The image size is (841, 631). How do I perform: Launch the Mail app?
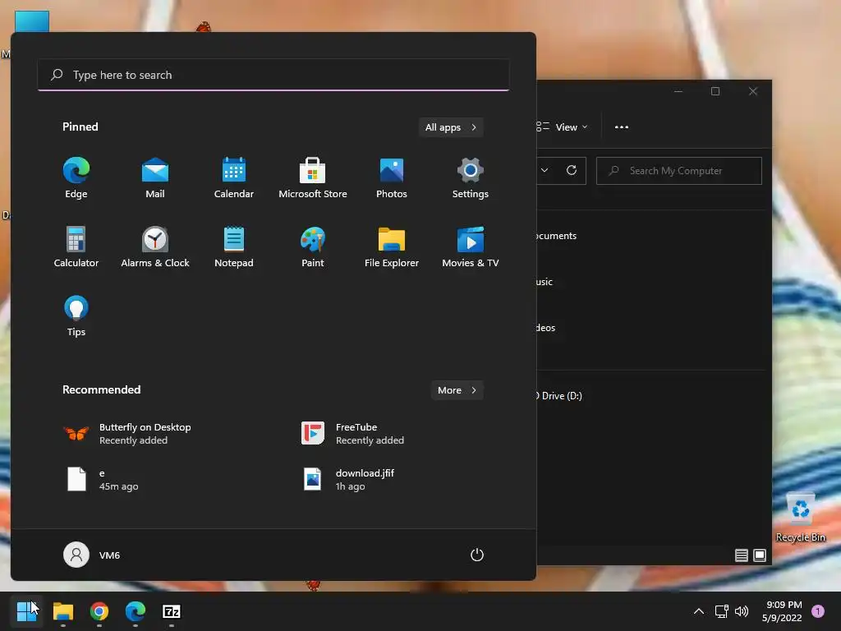[155, 177]
